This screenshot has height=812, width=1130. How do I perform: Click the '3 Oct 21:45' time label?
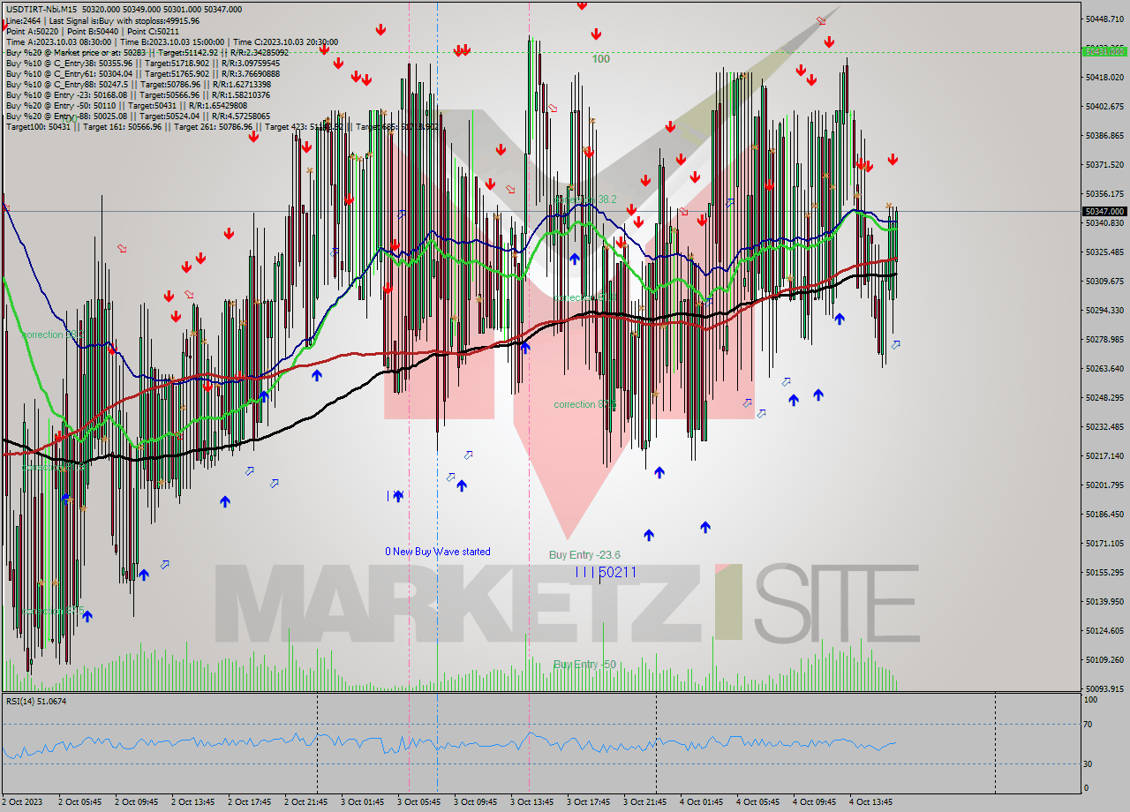[x=644, y=802]
